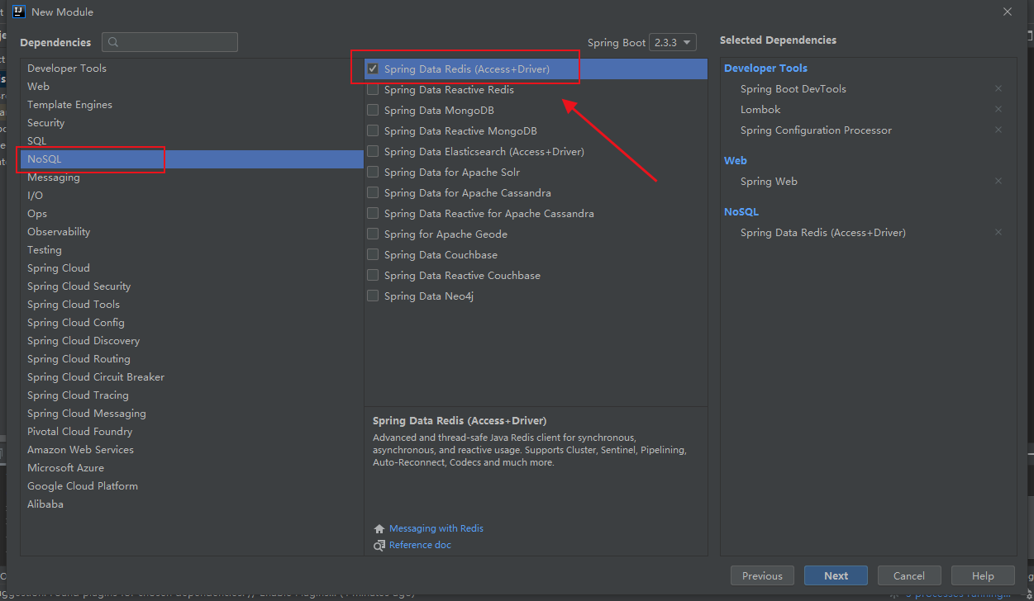Check Spring Data Neo4j
The height and width of the screenshot is (601, 1034).
(373, 296)
